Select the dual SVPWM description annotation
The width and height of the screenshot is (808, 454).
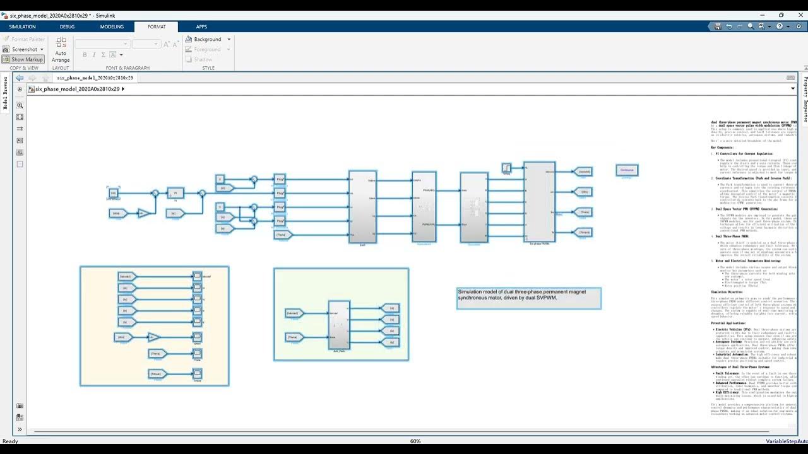pos(529,298)
